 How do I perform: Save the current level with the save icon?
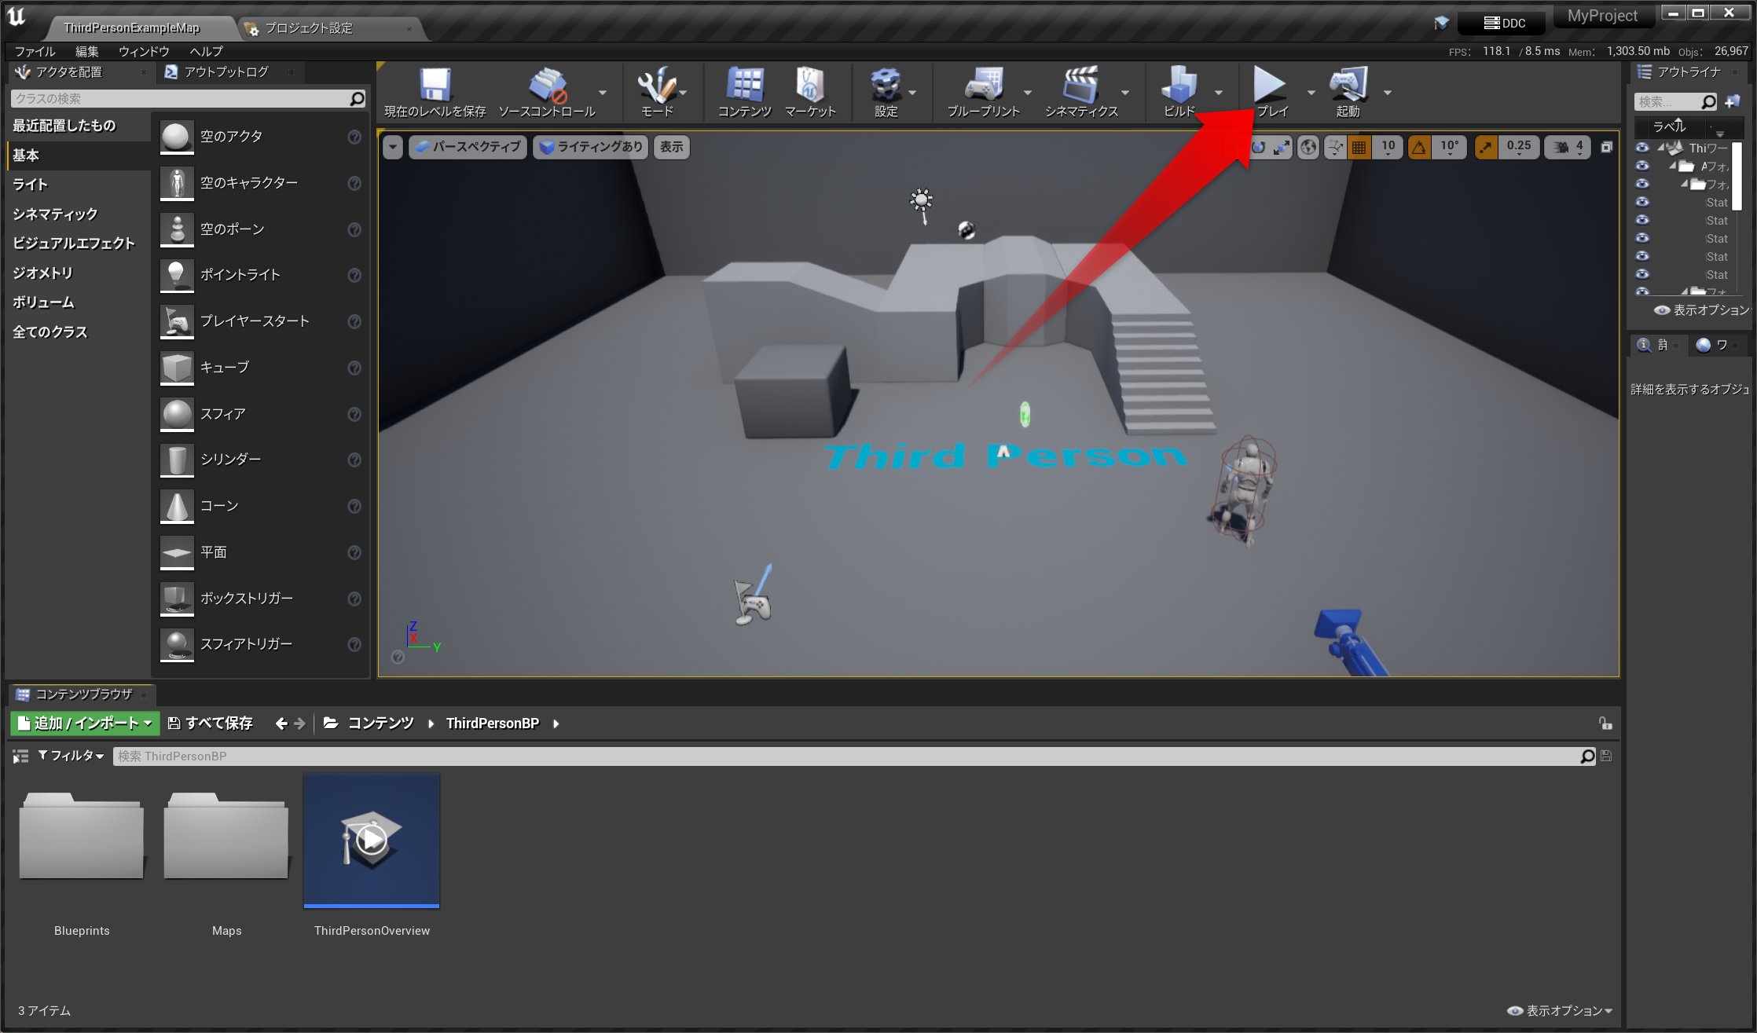click(x=435, y=86)
